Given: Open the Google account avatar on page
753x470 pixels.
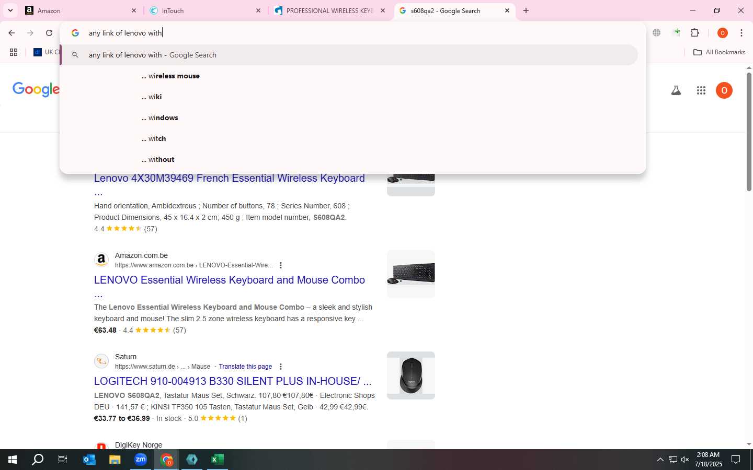Looking at the screenshot, I should (x=724, y=90).
